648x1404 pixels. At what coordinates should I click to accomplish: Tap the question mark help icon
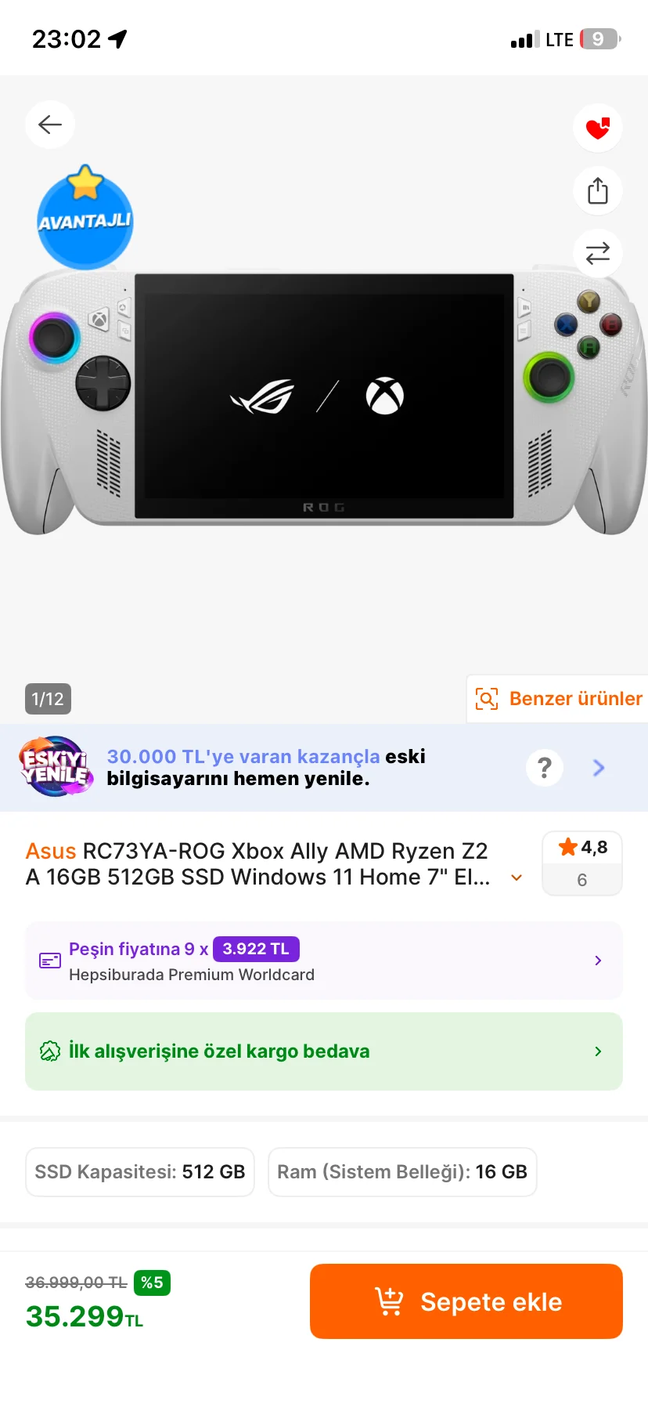[x=545, y=768]
